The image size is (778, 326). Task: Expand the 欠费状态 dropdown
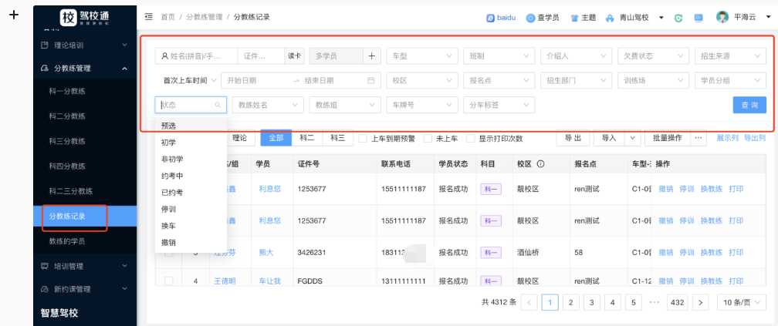[x=652, y=56]
